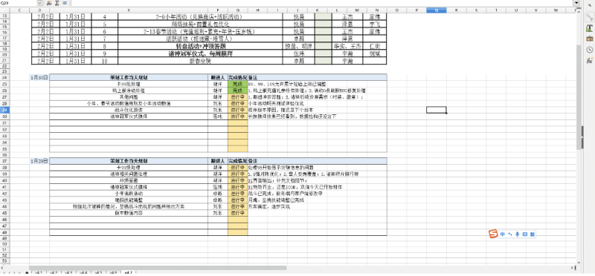This screenshot has width=595, height=276.
Task: Click cell 转盘活动+冲顶答题
Action: 200,46
